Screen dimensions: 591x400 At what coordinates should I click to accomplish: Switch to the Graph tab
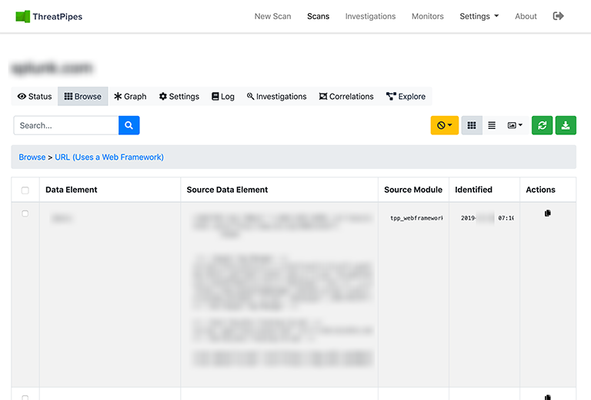point(130,97)
